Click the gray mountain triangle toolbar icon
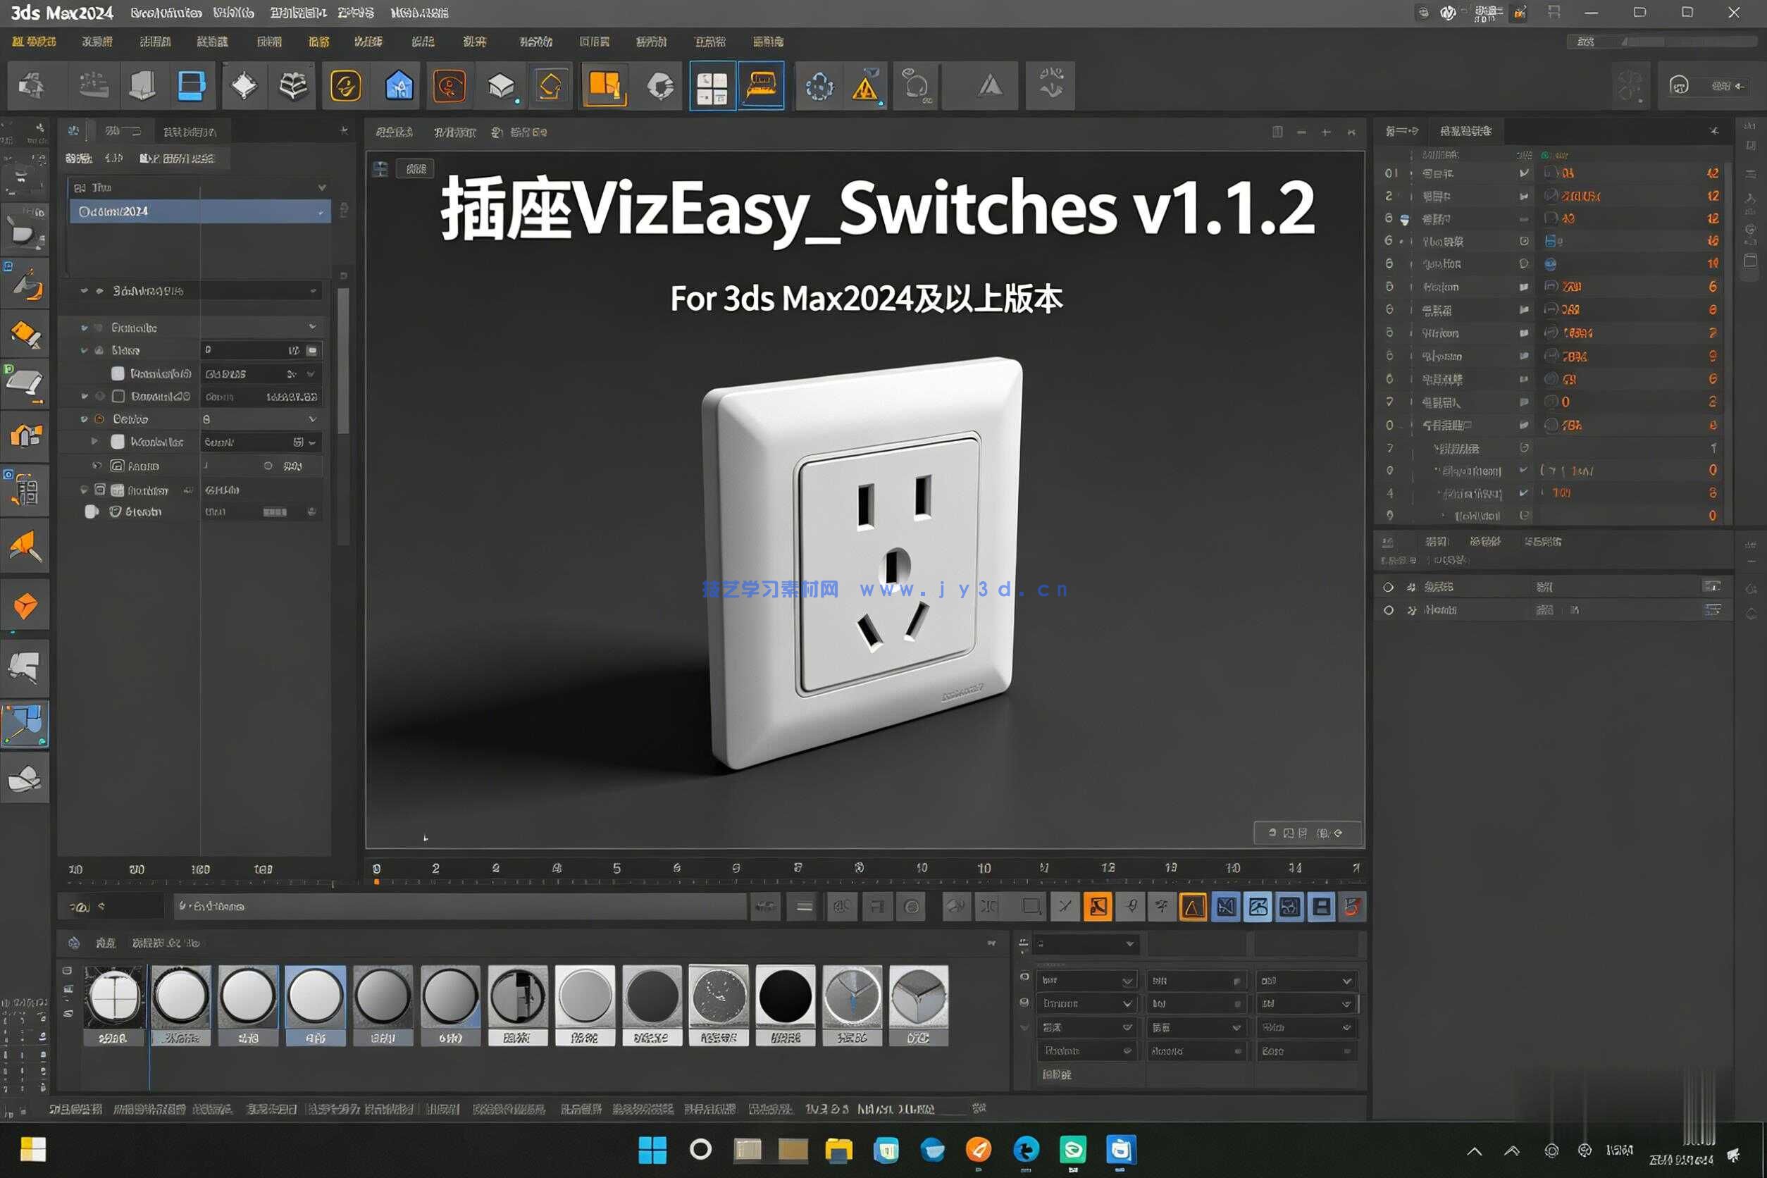 pyautogui.click(x=990, y=87)
